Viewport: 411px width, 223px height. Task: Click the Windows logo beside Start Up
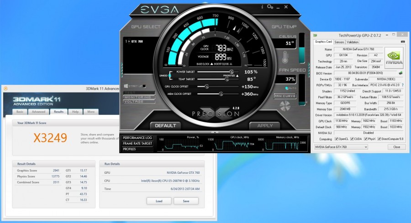[x=126, y=86]
